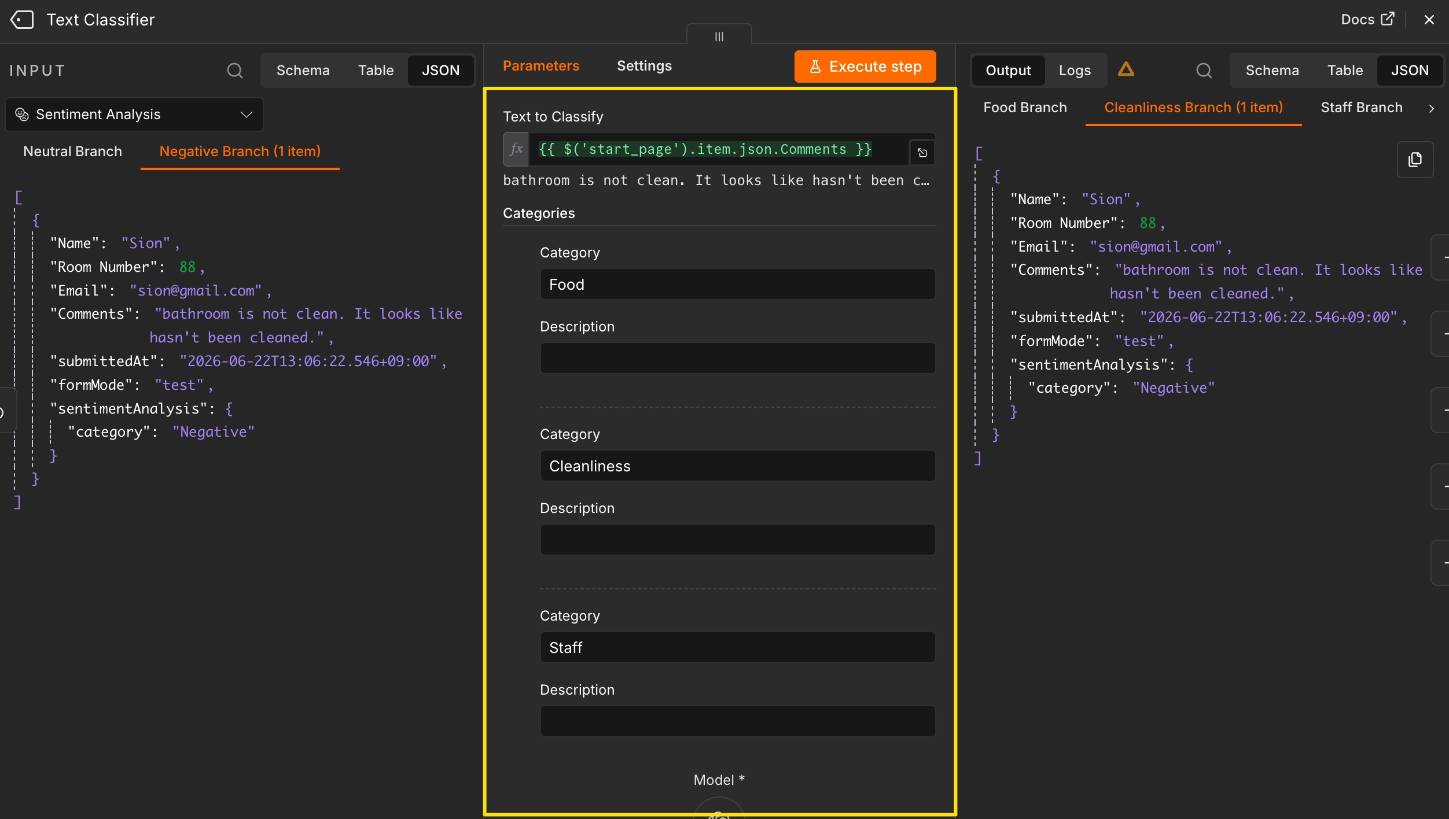
Task: Switch to the Output tab
Action: [x=1008, y=71]
